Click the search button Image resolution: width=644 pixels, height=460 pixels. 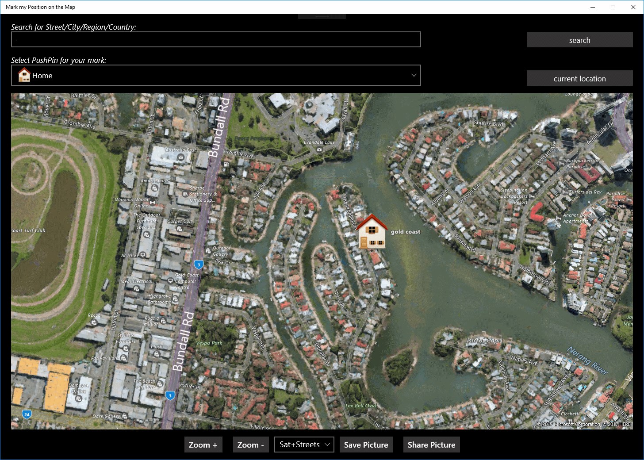coord(579,40)
